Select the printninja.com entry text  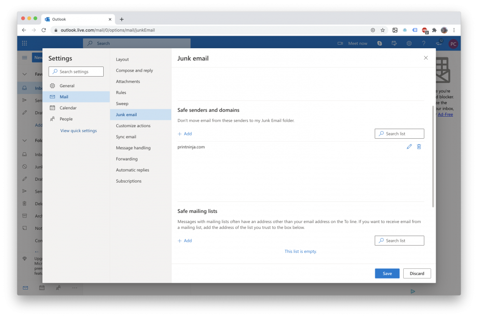click(191, 147)
